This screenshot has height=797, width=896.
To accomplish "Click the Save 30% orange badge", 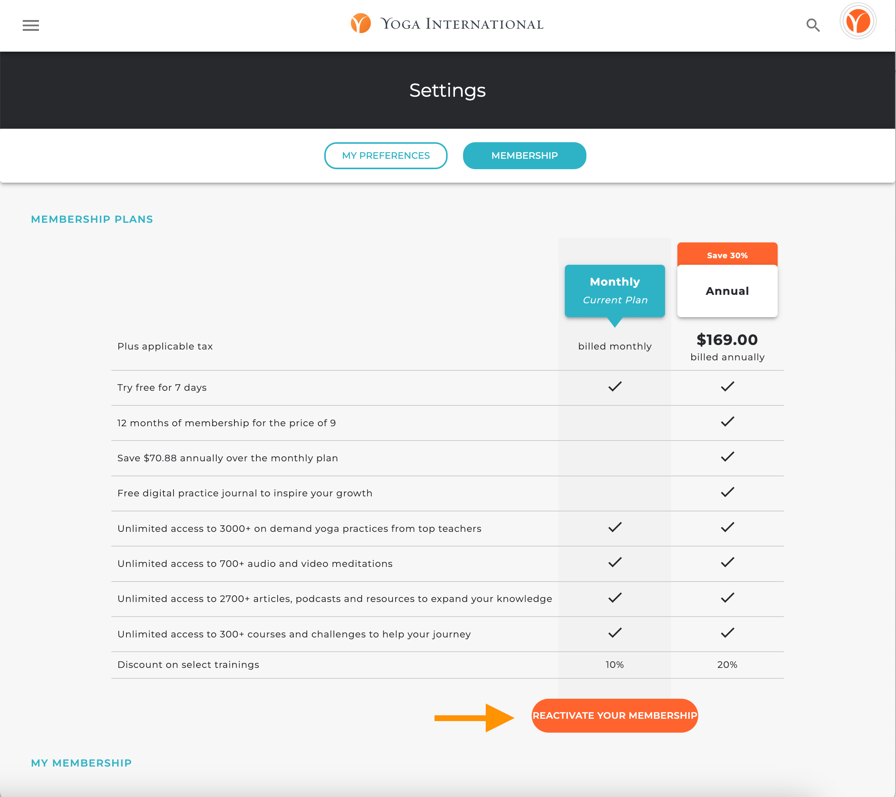I will click(x=727, y=255).
